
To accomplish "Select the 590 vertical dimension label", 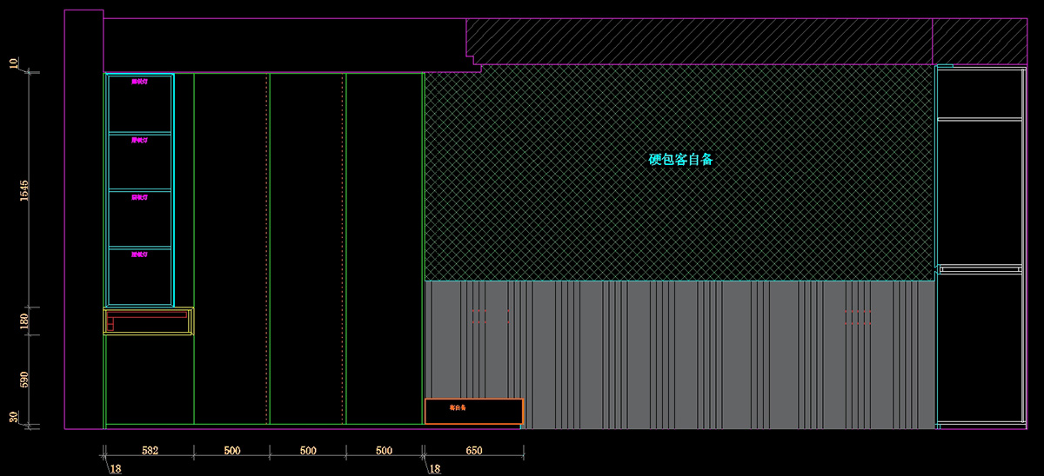I will (24, 380).
